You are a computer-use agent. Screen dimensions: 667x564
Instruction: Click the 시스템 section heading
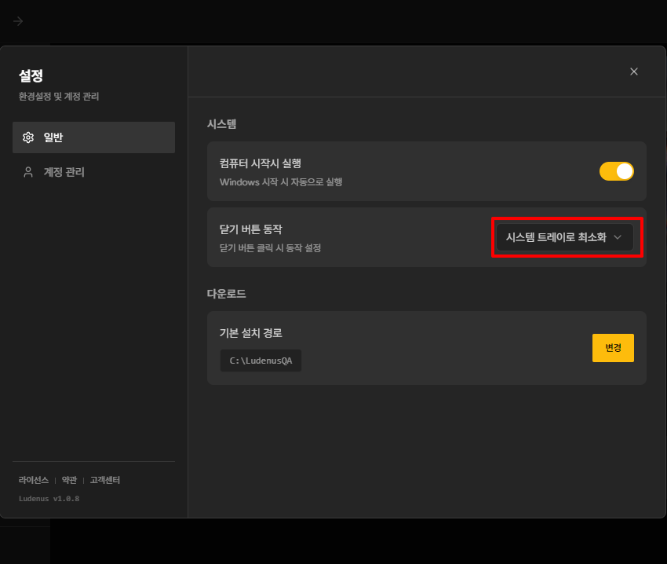(221, 124)
